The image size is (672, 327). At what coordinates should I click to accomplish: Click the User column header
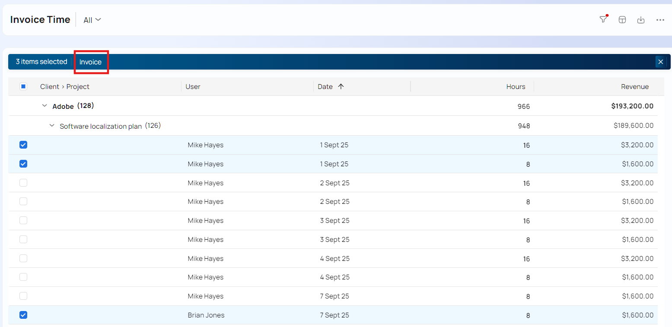[x=193, y=86]
